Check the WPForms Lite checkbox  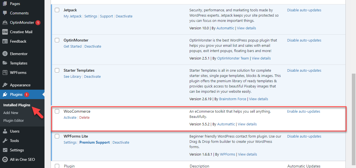pos(57,136)
